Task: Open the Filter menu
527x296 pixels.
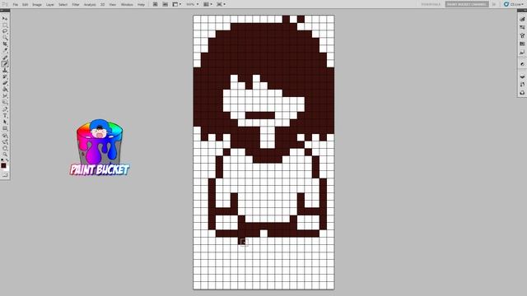Action: click(76, 5)
